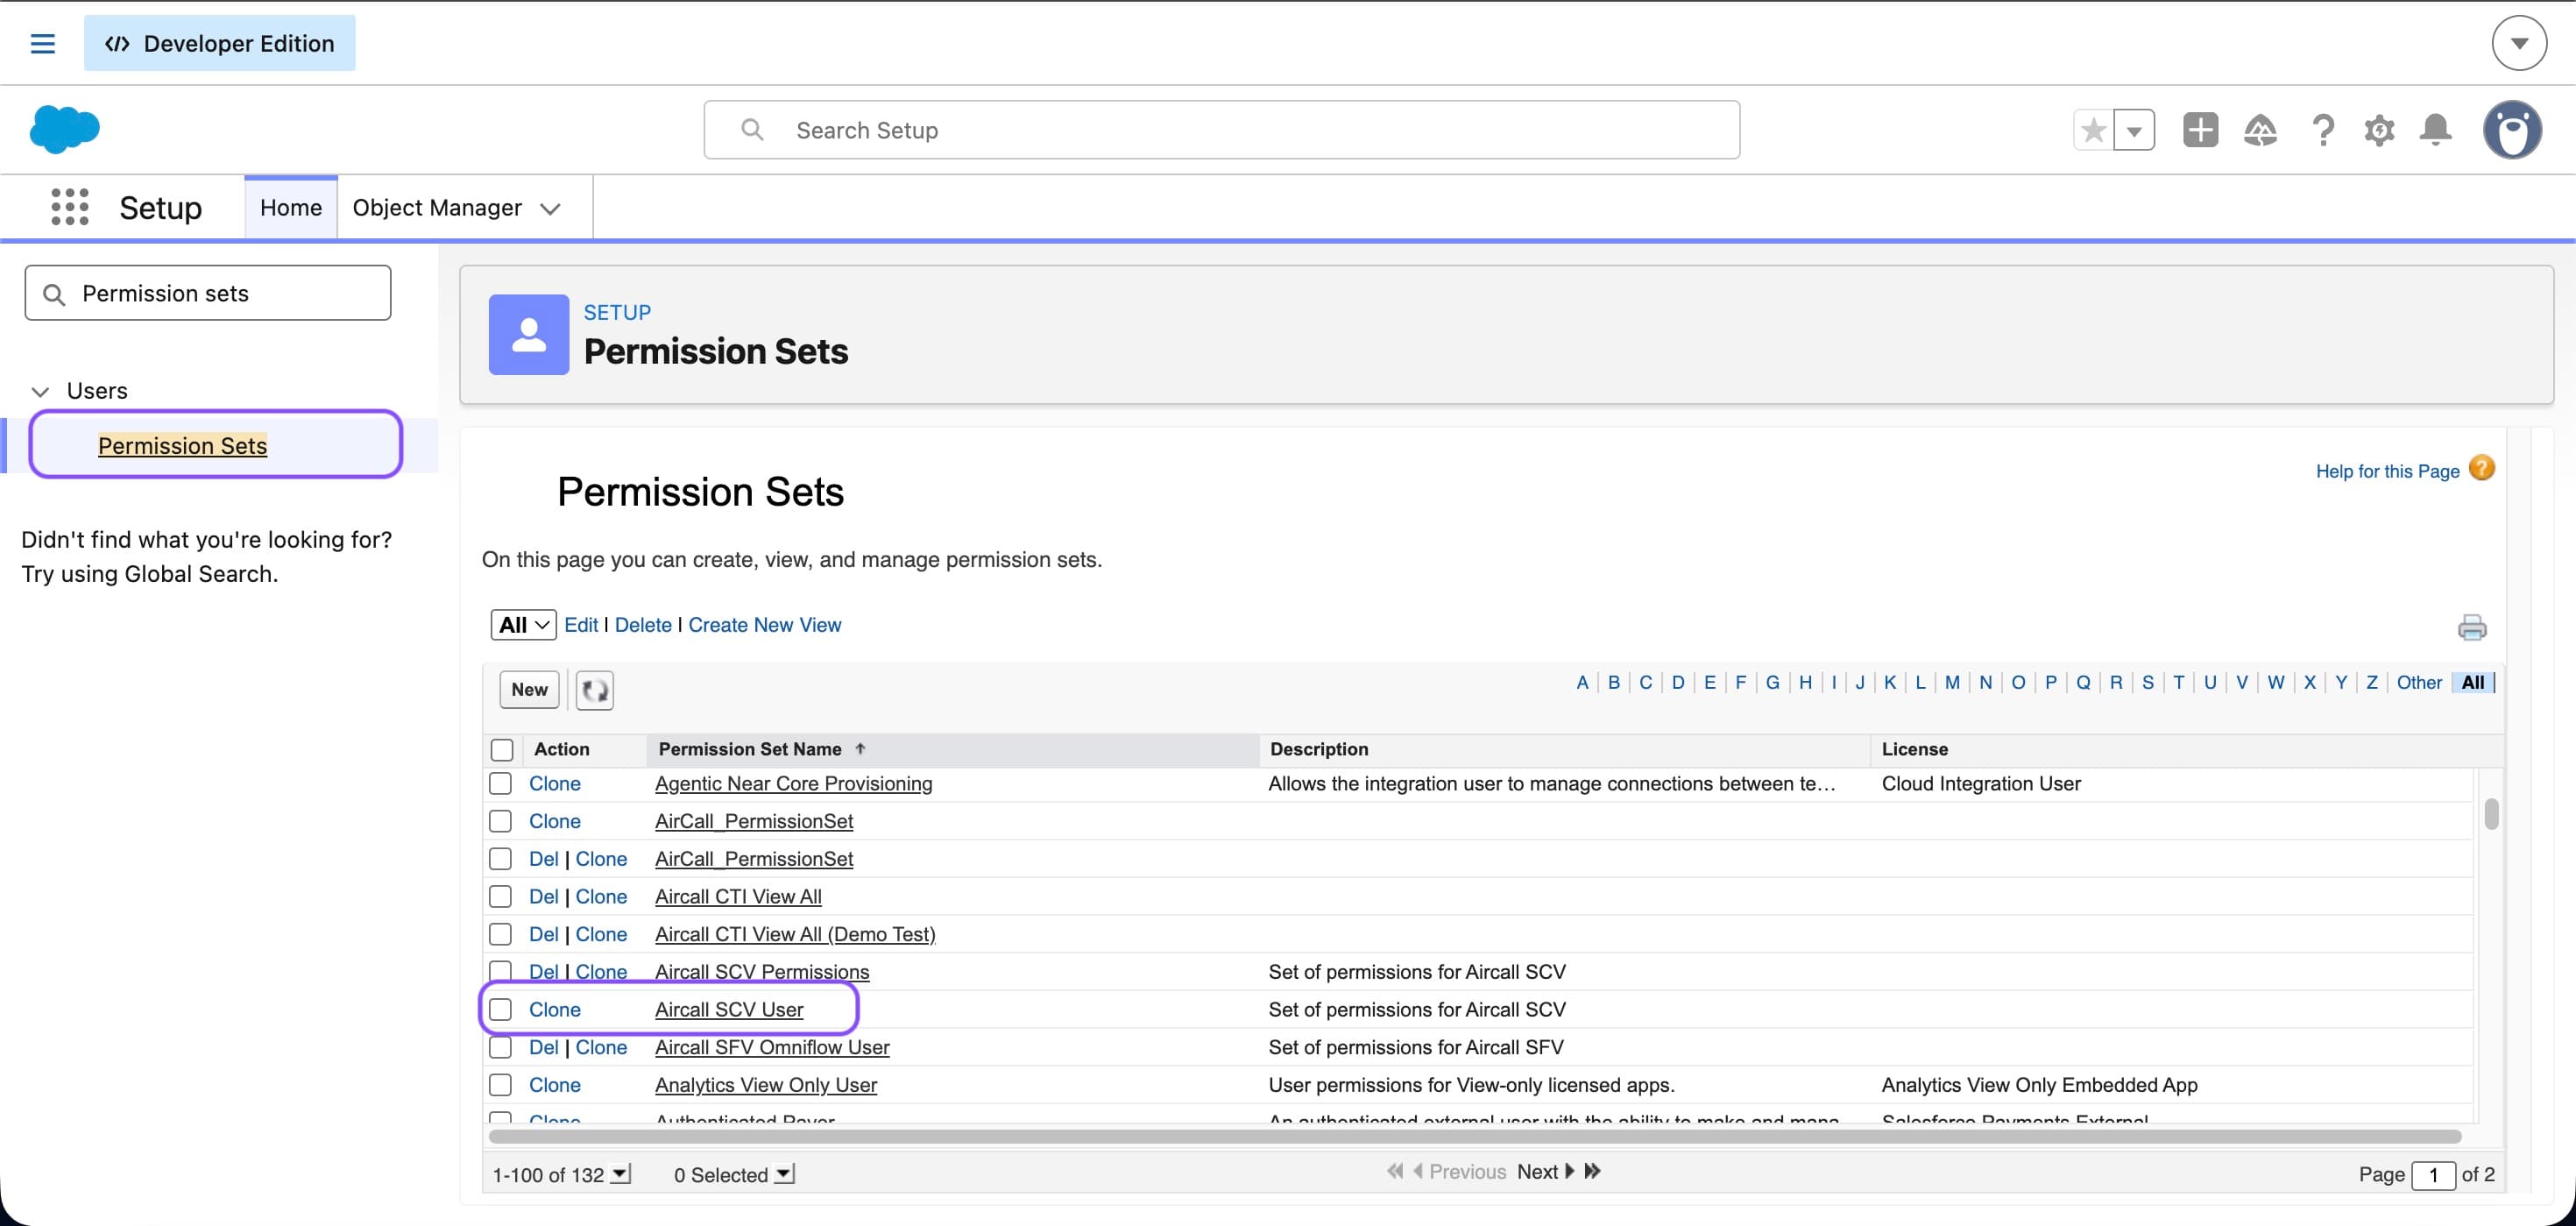Viewport: 2576px width, 1226px height.
Task: Open the 1-100 of 132 records dropdown
Action: tap(621, 1174)
